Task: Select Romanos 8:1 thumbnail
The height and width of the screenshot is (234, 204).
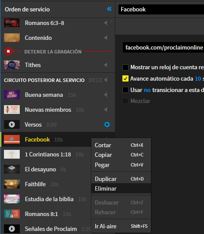Action: (x=12, y=214)
